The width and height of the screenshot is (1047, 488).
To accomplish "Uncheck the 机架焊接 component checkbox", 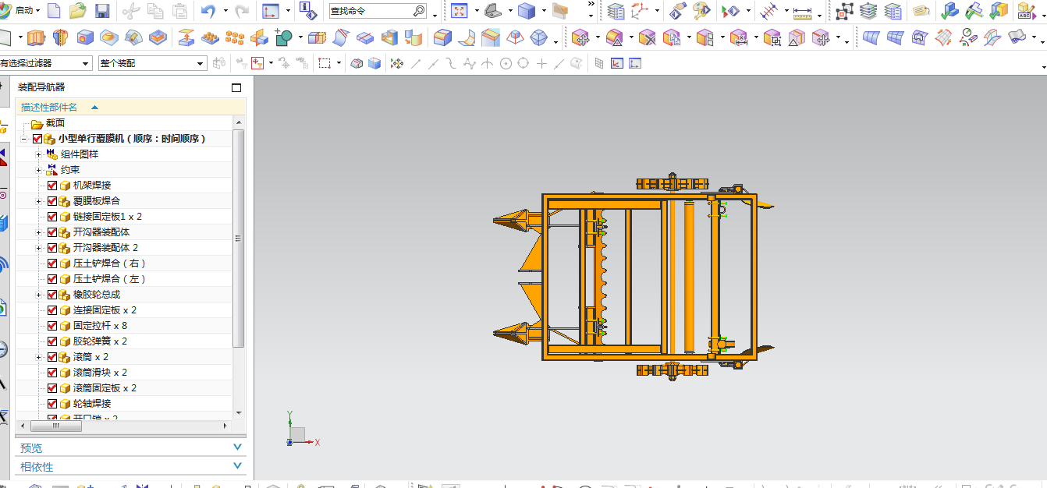I will (52, 186).
